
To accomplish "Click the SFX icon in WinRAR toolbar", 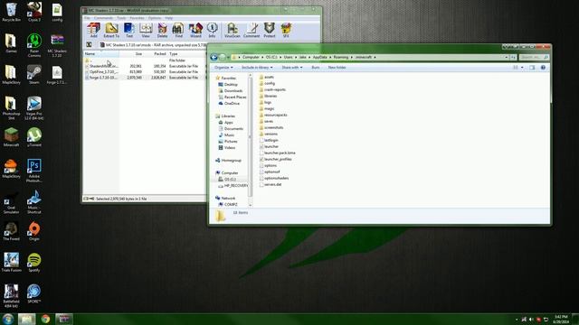I will pos(286,30).
